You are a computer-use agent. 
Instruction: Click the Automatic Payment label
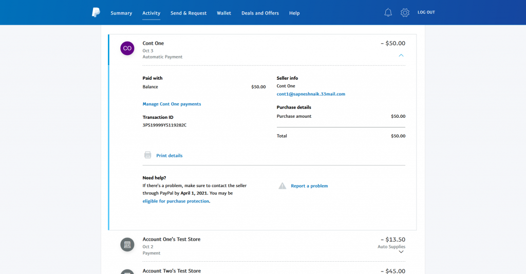162,57
